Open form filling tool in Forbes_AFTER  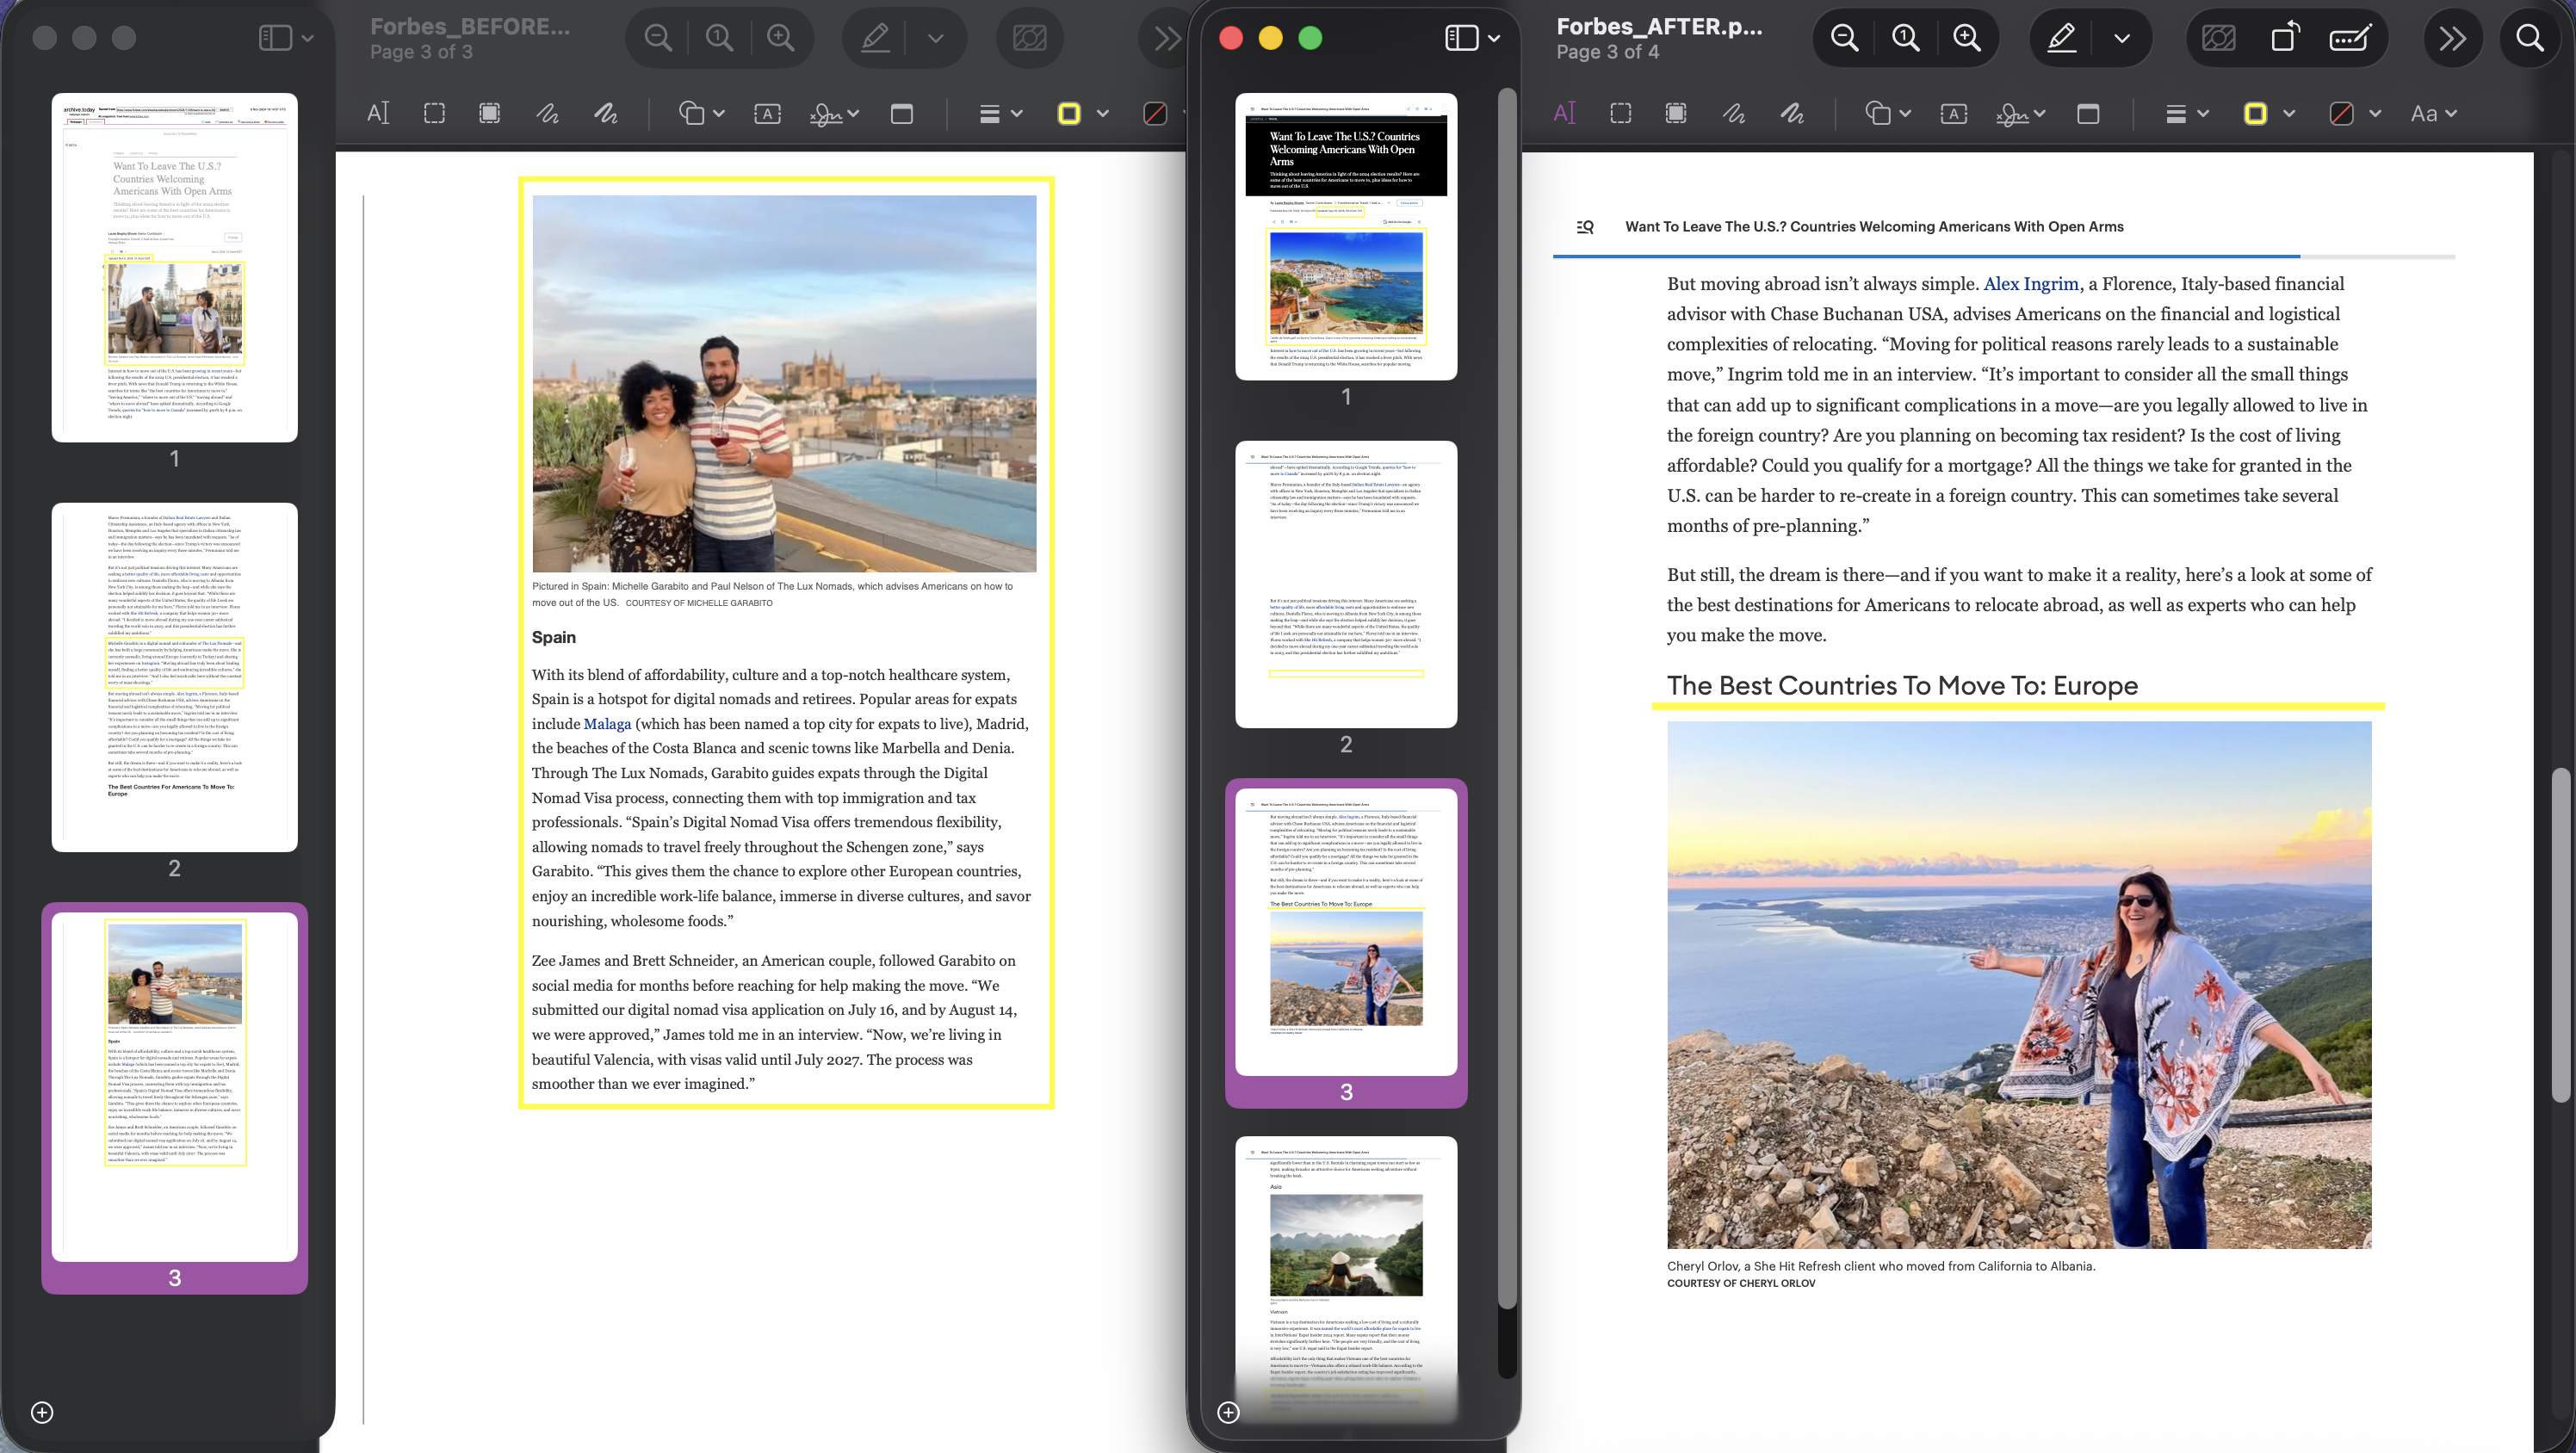pyautogui.click(x=2349, y=38)
